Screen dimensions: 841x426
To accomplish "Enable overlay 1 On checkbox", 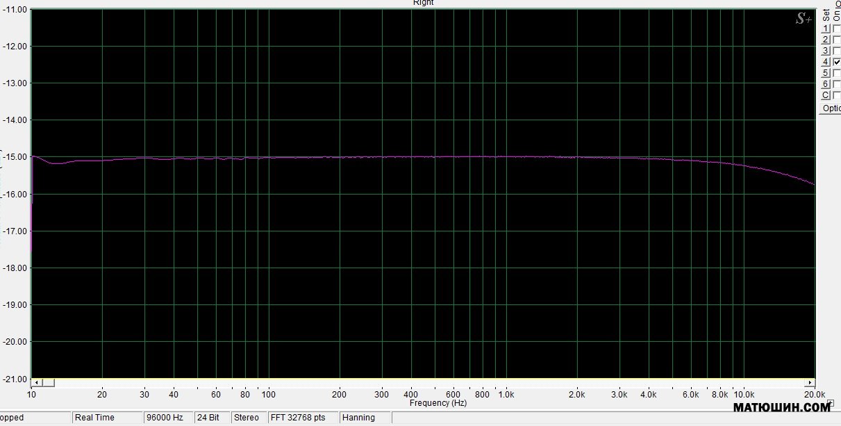I will point(837,28).
